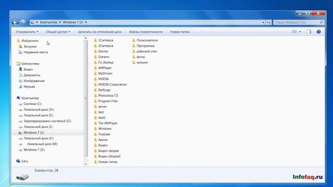Screen dimensions: 333x187
Task: Select the Photoshop CS folder icon
Action: tap(96, 95)
